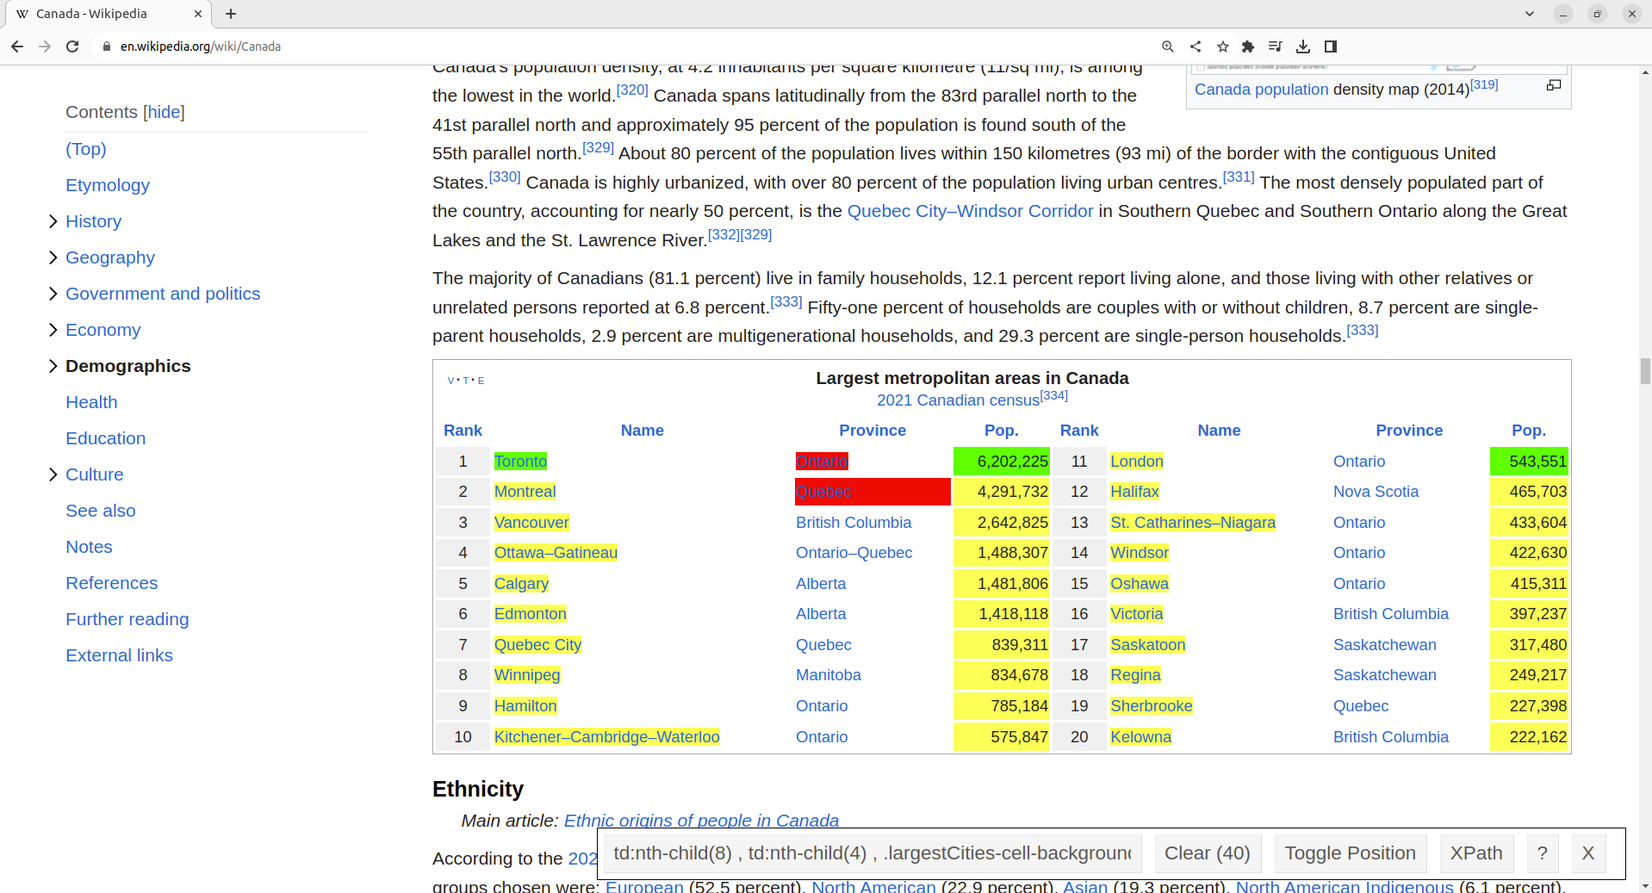The width and height of the screenshot is (1652, 893).
Task: Open the media controls icon
Action: tap(1275, 47)
